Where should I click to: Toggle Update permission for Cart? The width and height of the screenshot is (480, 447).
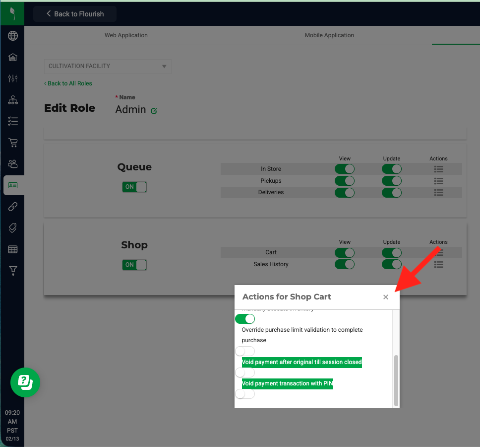(x=392, y=253)
